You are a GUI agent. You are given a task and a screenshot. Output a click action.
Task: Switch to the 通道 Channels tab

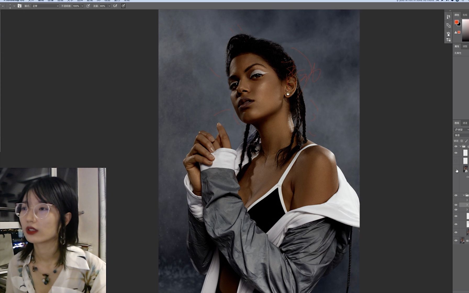(x=465, y=123)
